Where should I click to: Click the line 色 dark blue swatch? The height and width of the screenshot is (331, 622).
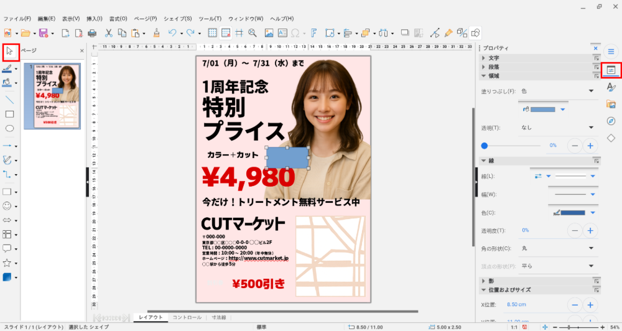click(x=572, y=213)
